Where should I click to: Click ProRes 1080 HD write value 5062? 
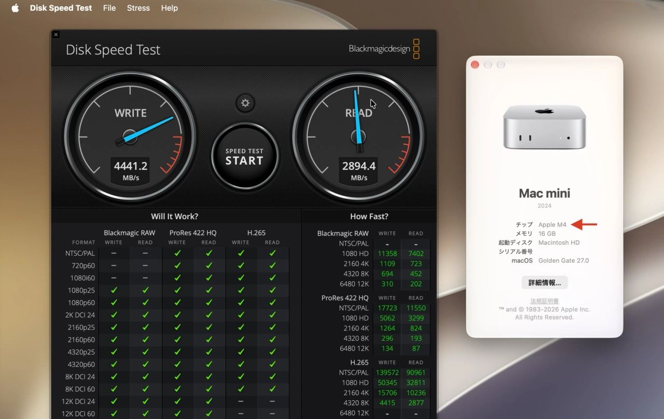tap(387, 318)
